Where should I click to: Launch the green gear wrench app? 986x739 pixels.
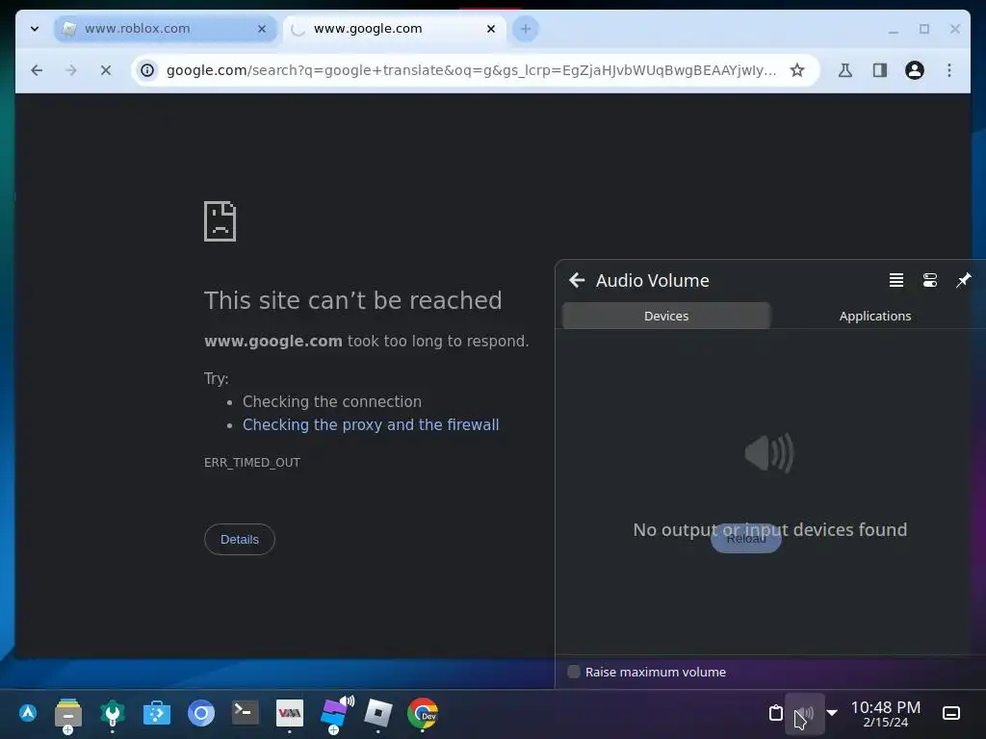click(113, 713)
